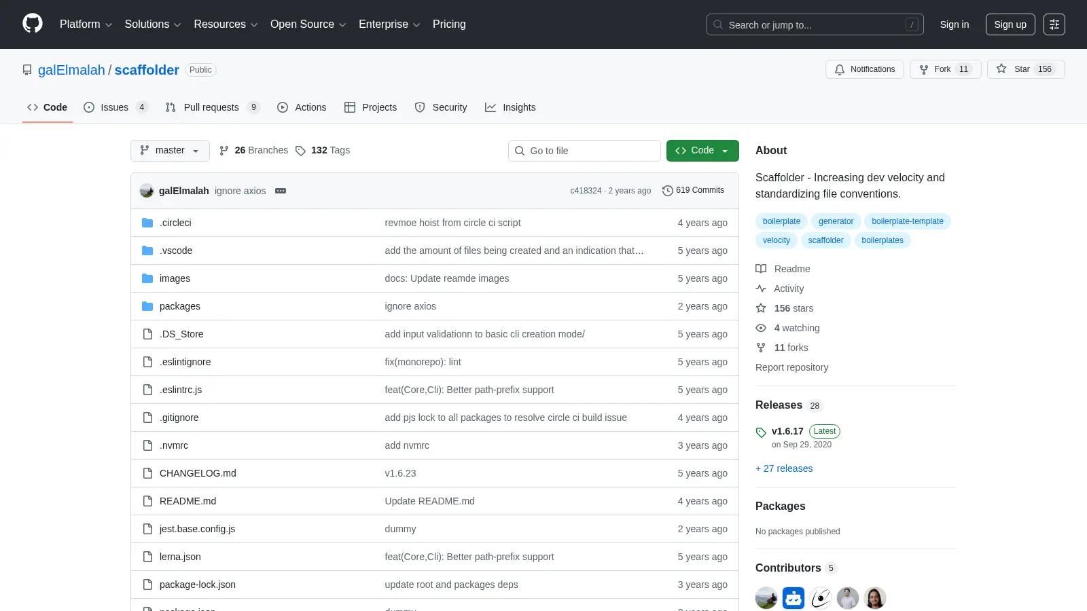Image resolution: width=1087 pixels, height=611 pixels.
Task: Click the images folder icon
Action: [x=147, y=278]
